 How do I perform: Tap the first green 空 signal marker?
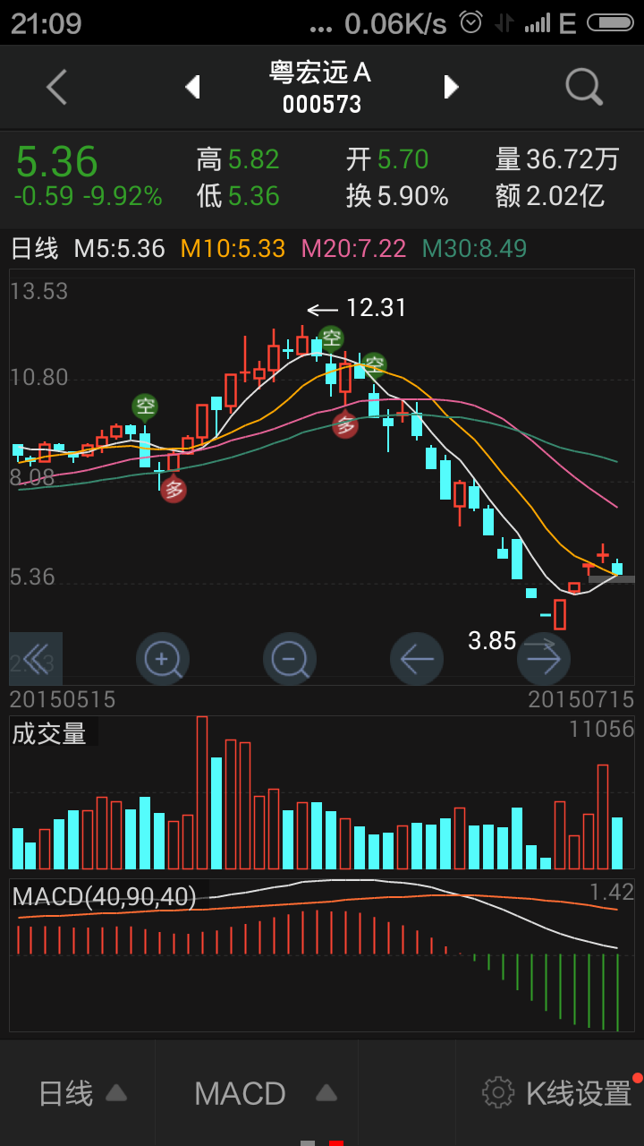point(145,406)
